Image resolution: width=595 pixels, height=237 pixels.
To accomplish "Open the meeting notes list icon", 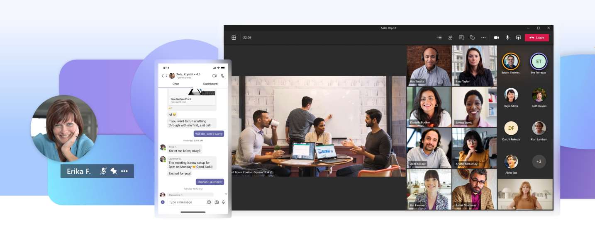I will click(439, 38).
